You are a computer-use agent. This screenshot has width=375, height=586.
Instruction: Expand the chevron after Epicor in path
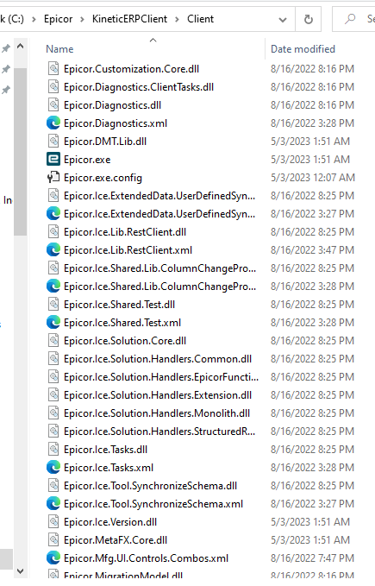point(82,19)
